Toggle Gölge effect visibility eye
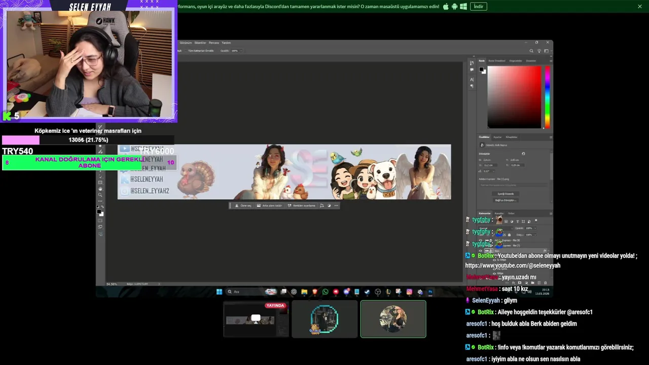Image resolution: width=649 pixels, height=365 pixels. [x=494, y=273]
